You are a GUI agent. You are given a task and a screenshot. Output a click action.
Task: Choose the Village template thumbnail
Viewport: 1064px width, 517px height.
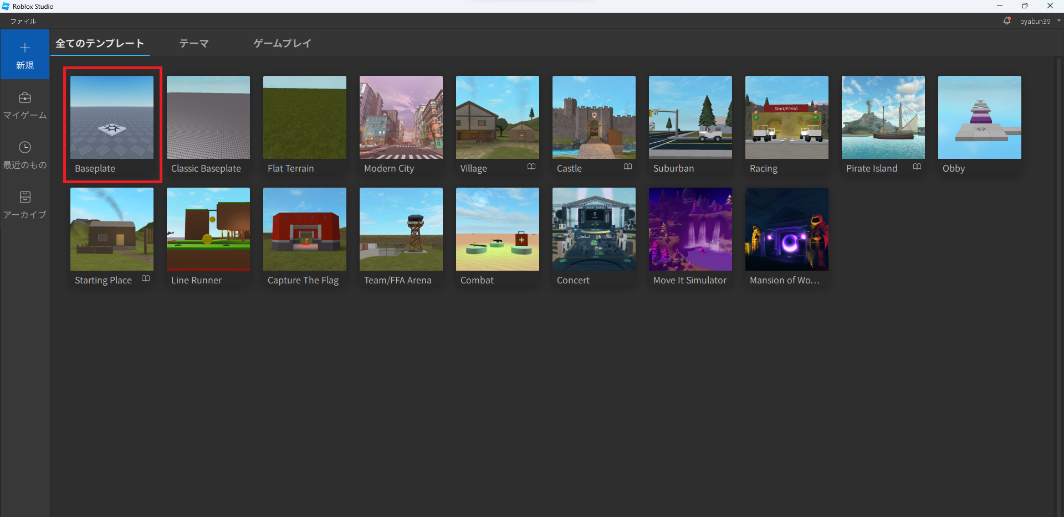pos(498,117)
